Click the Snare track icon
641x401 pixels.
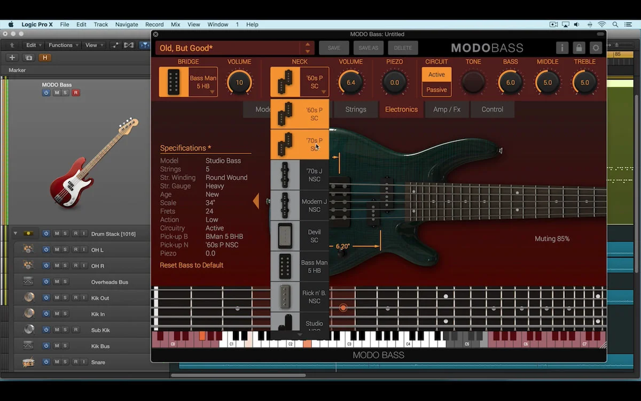point(28,362)
